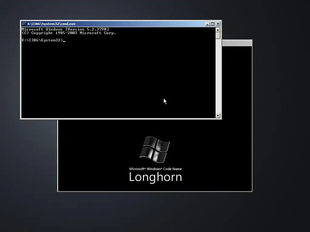Minimize the cmd.exe window

(207, 24)
